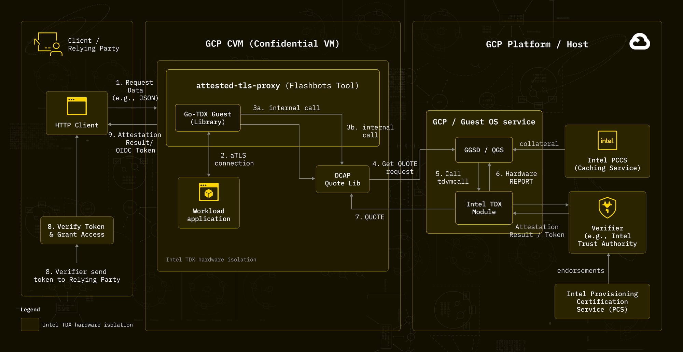Click the 'Verifier (e.g., Intel Trust Authority' label
Screen dimensions: 683x352
pos(607,236)
